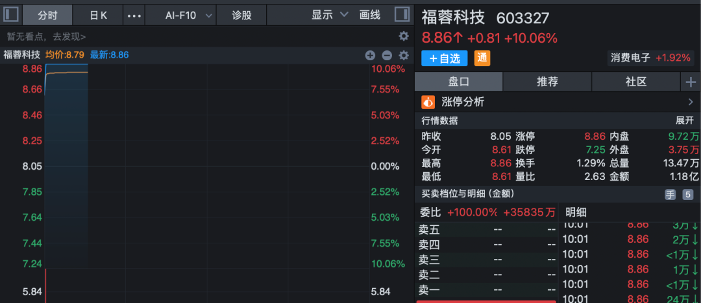The image size is (701, 303).
Task: Open the 诊股 stock diagnosis tab
Action: click(x=241, y=15)
